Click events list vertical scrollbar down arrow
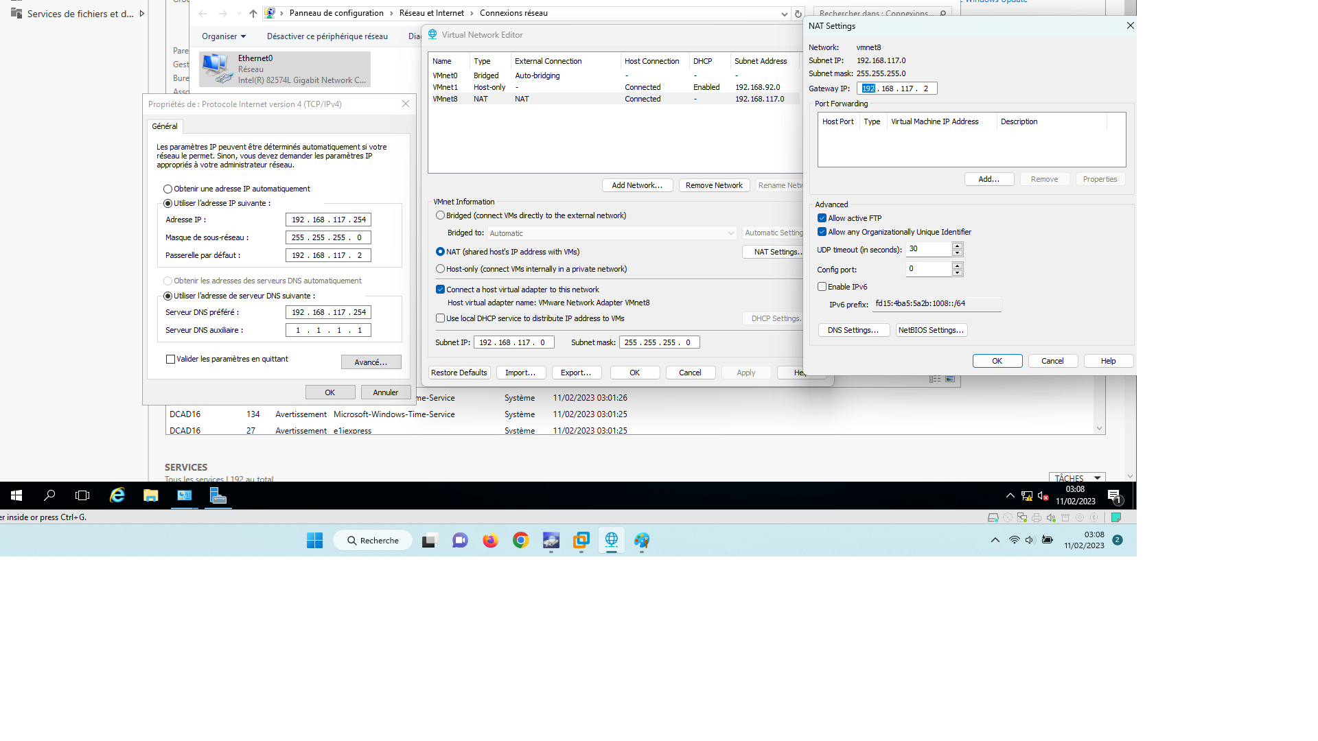Screen dimensions: 1318x741 pos(1099,428)
